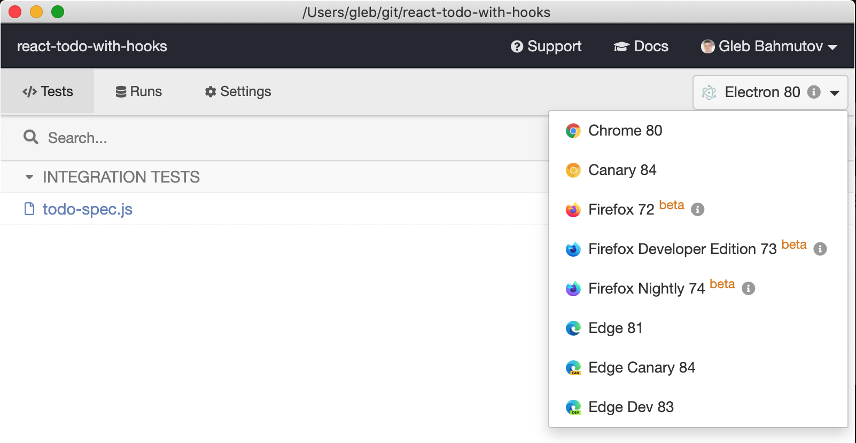Click info icon next to Electron 80
856x443 pixels.
814,92
